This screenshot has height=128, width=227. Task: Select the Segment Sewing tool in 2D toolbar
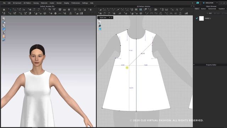pos(105,14)
